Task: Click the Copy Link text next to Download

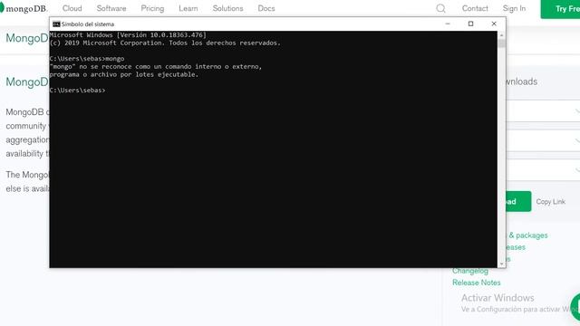Action: click(550, 201)
